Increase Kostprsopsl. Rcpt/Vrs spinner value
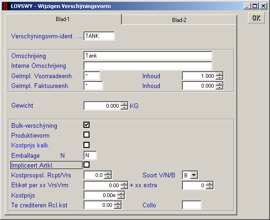This screenshot has width=270, height=220. [108, 173]
